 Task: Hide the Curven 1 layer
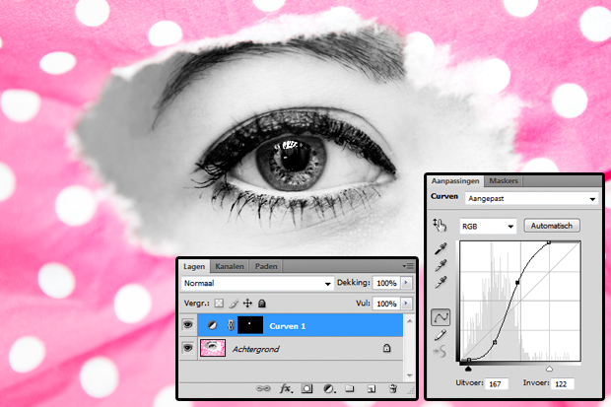[x=188, y=325]
